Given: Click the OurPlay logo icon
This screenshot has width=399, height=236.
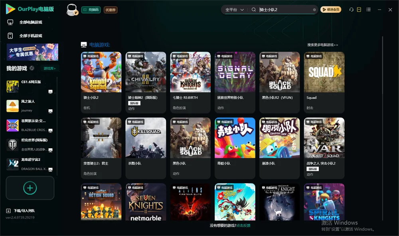Looking at the screenshot, I should click(10, 9).
